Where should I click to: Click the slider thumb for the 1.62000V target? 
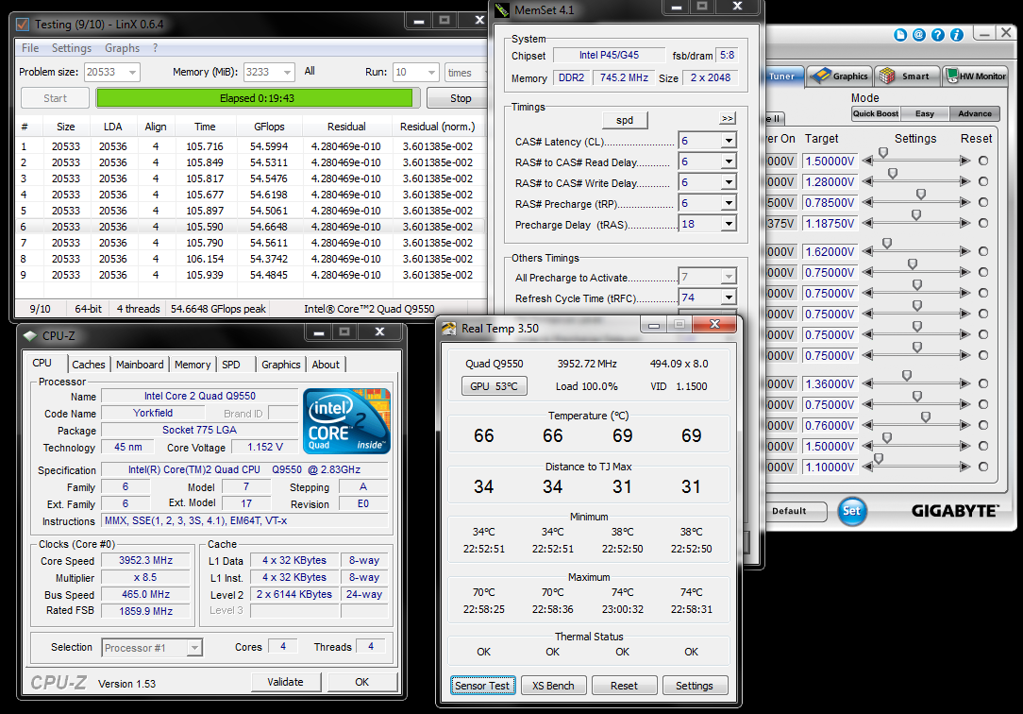pyautogui.click(x=887, y=244)
